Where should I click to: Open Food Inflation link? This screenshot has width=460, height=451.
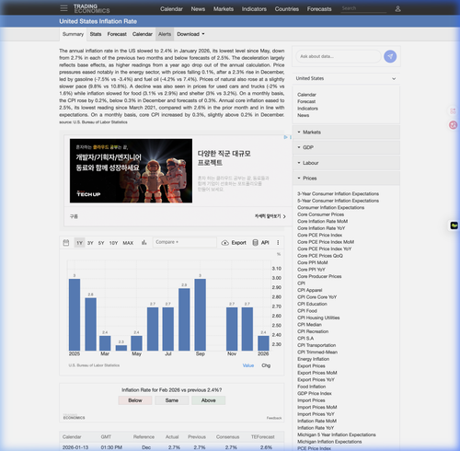311,387
